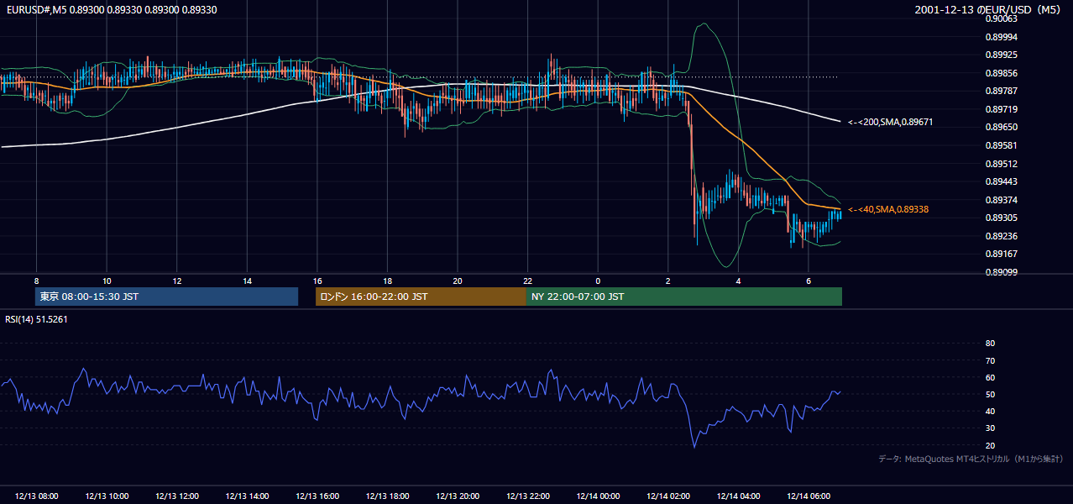Click price level 0.89856 on axis
1073x504 pixels.
tap(1002, 73)
